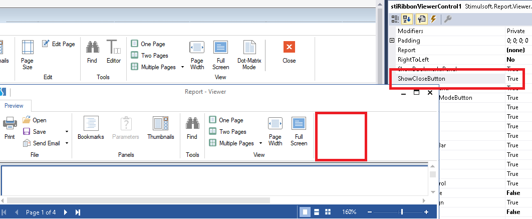Switch to categorized property view
The image size is (532, 219).
(396, 19)
